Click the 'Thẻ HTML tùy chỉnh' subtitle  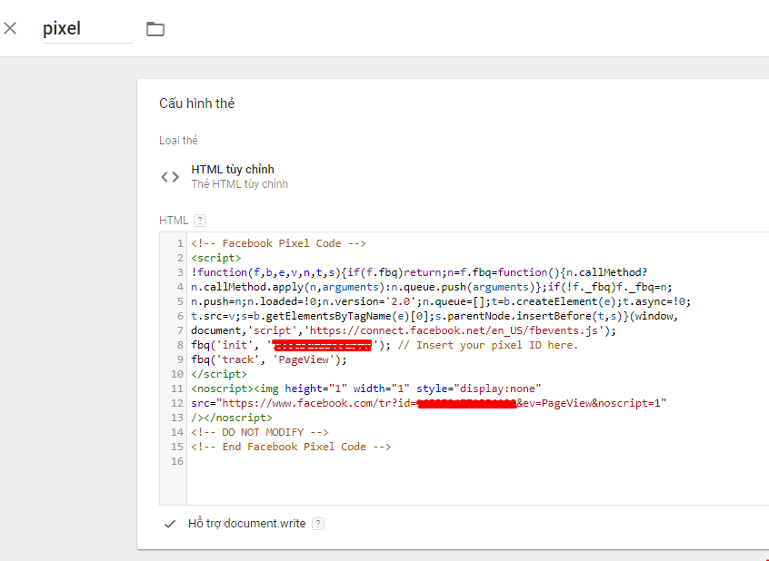click(x=239, y=184)
